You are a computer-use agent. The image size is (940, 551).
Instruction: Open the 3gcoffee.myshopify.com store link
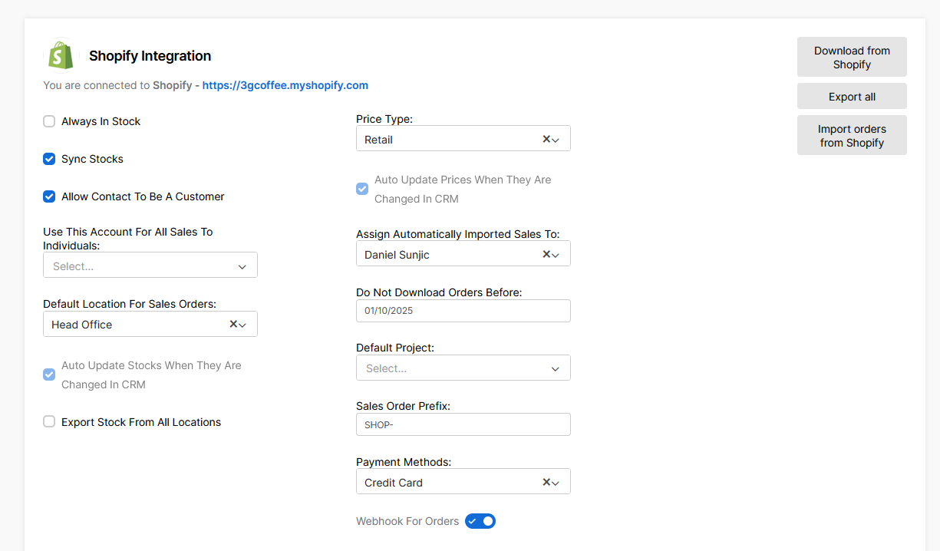pos(285,85)
